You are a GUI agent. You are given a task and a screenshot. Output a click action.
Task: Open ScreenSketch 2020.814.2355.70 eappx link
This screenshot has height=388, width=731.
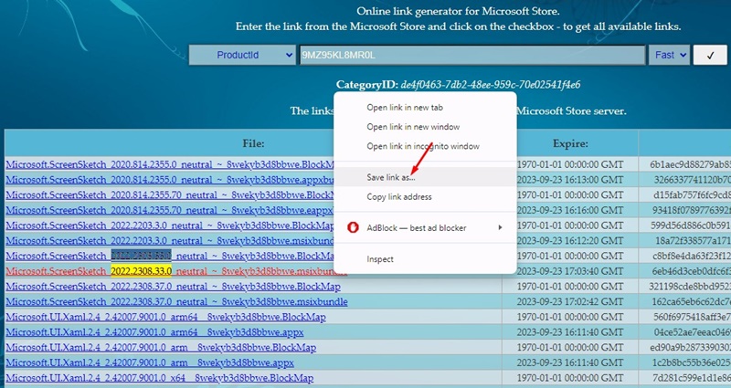tap(170, 210)
